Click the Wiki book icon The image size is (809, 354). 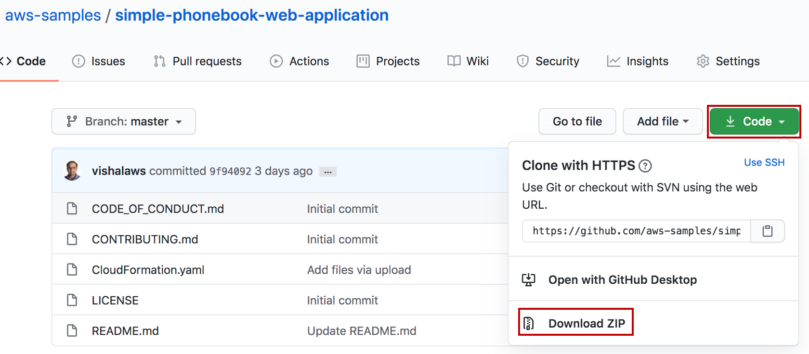pyautogui.click(x=454, y=61)
